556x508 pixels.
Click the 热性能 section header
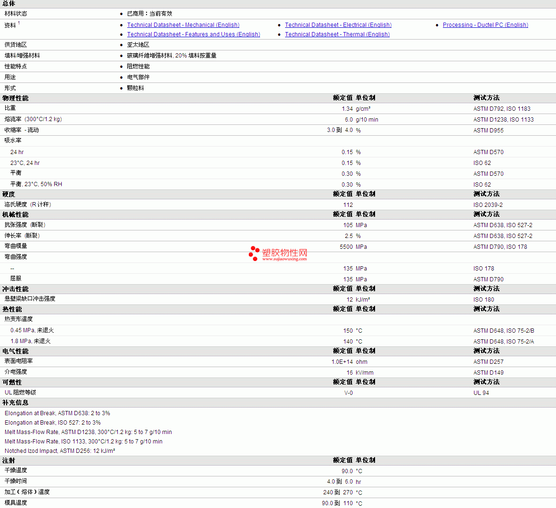pyautogui.click(x=12, y=309)
